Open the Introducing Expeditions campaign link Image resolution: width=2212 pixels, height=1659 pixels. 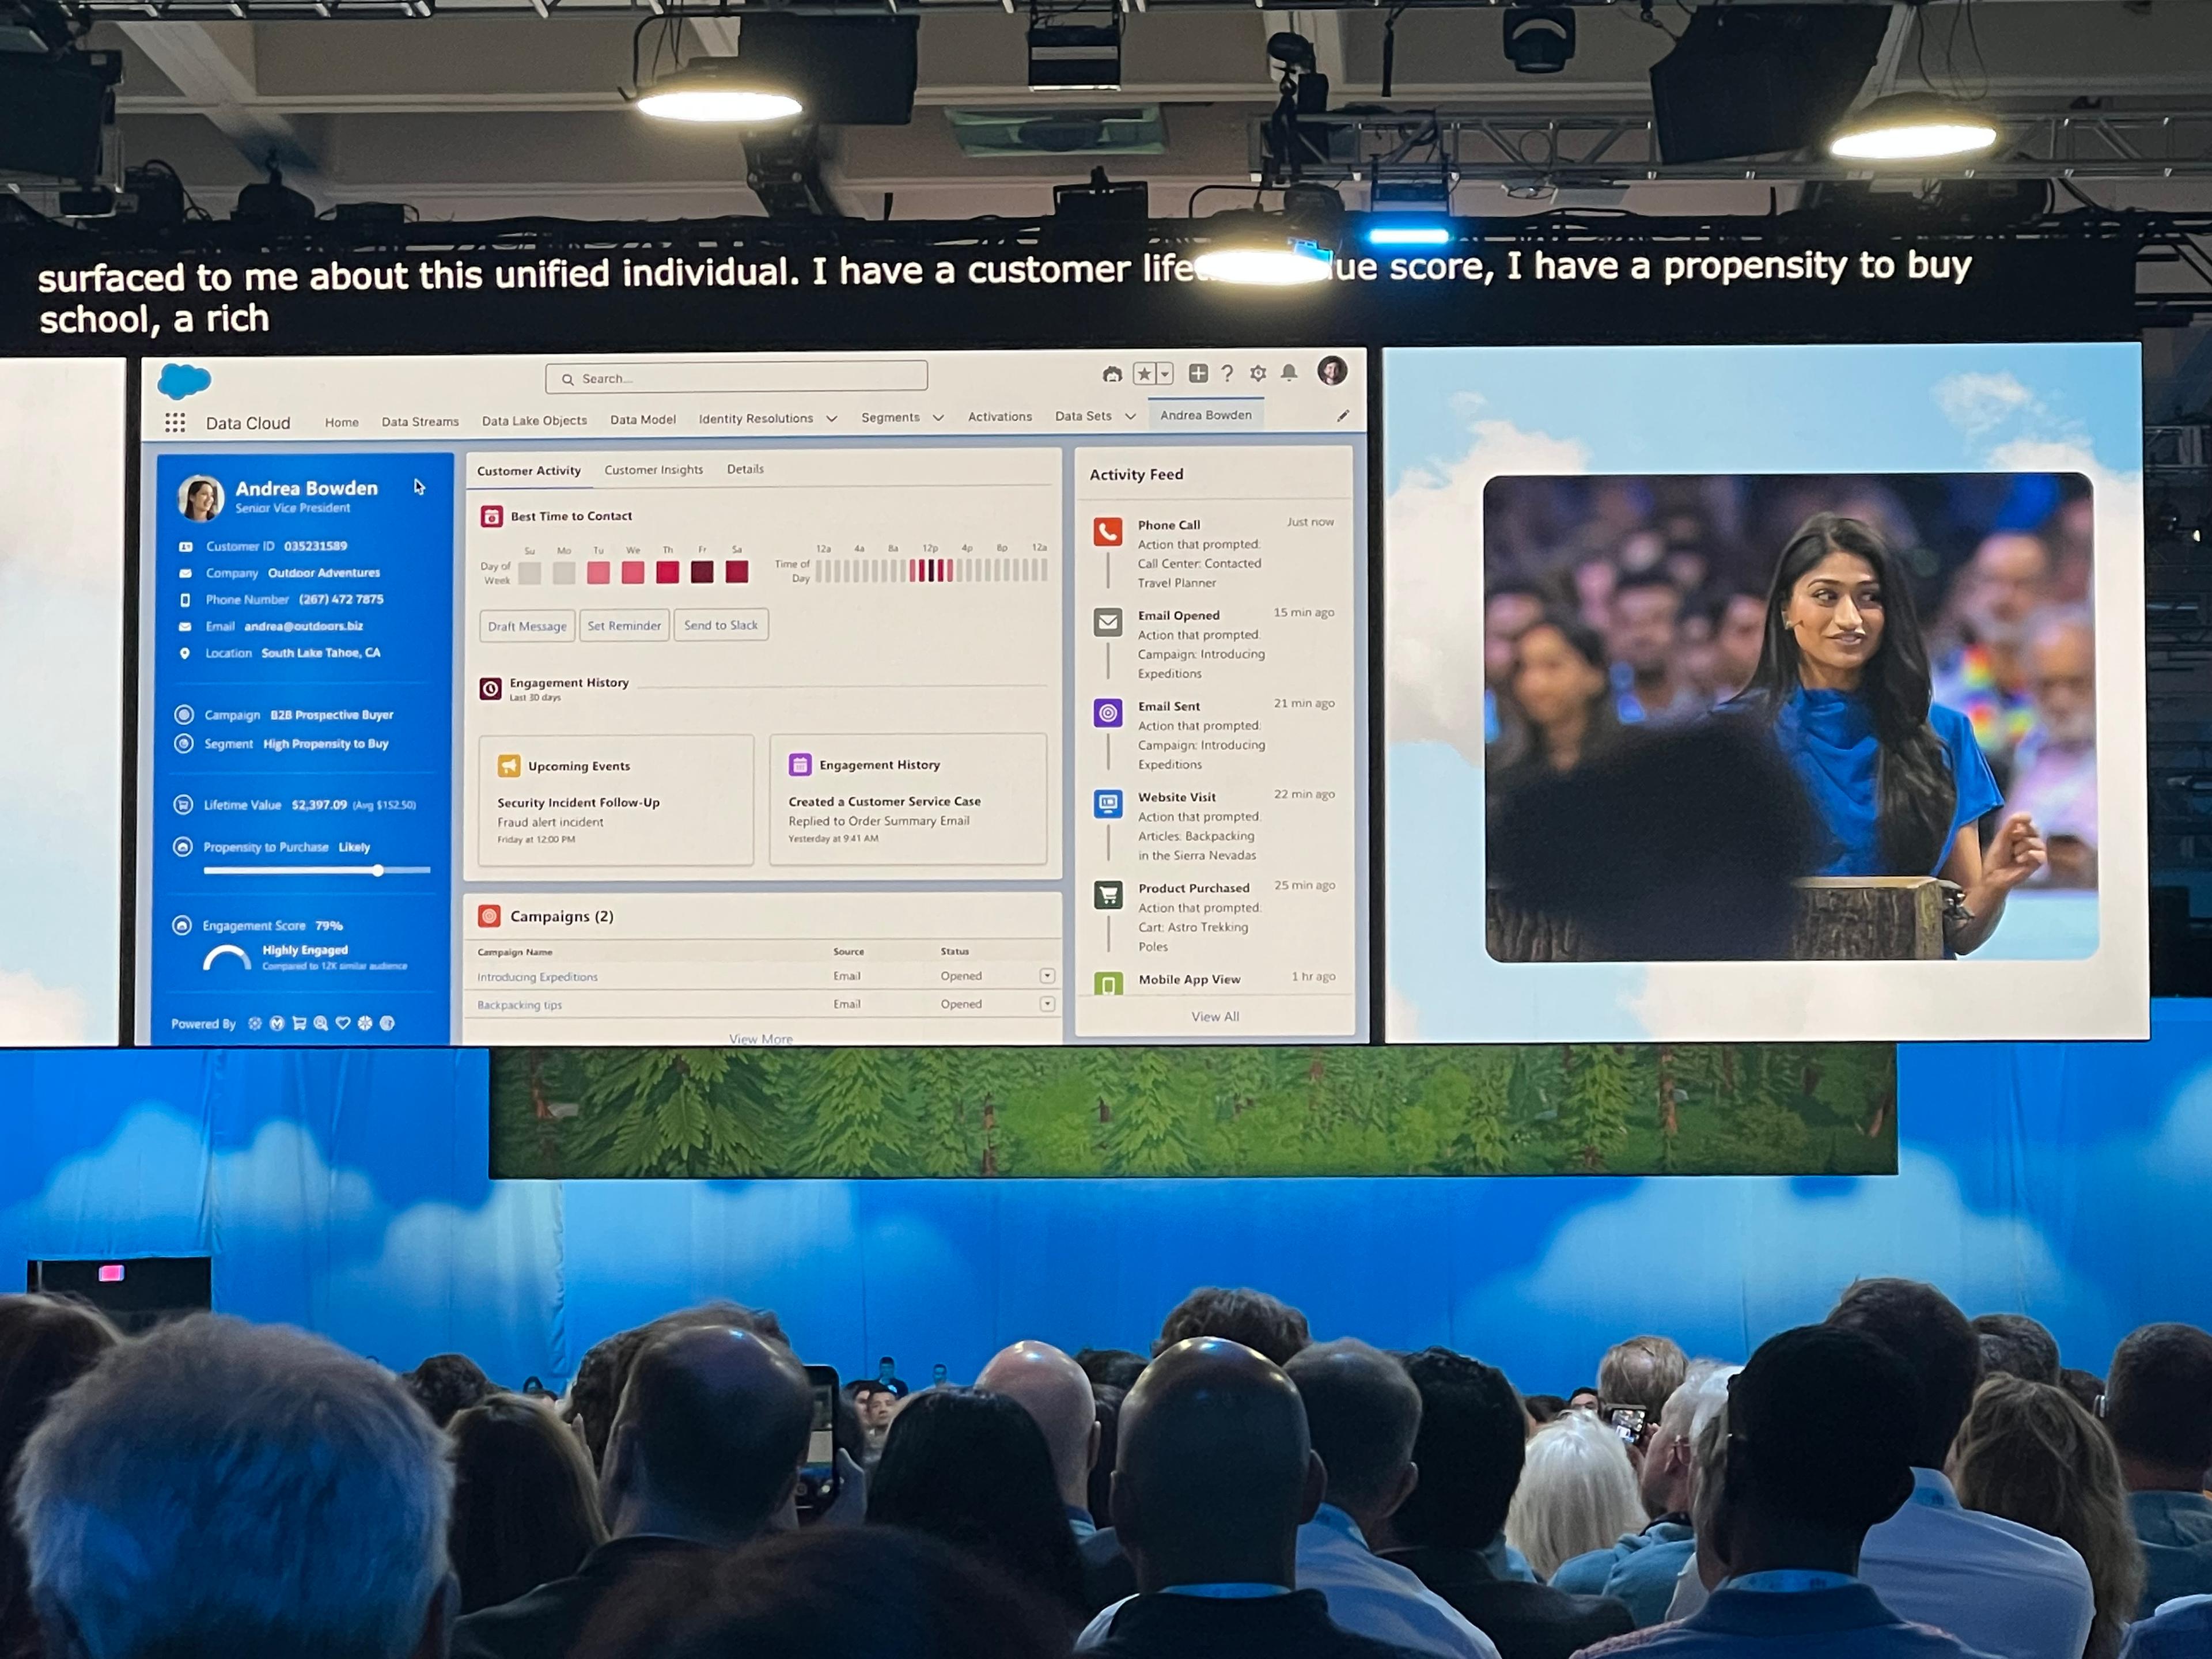point(537,977)
